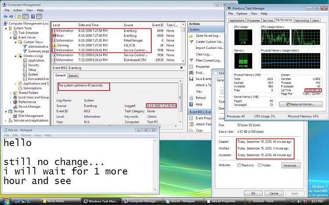329x205 pixels.
Task: Click the Create Custom View funnel icon
Action: click(x=191, y=42)
